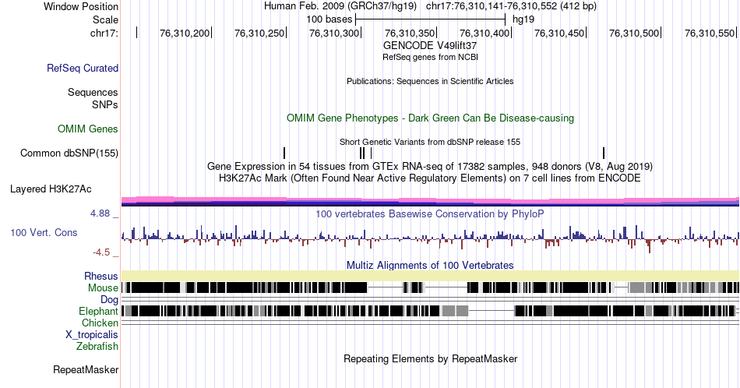740x388 pixels.
Task: Select the SNPs track label
Action: (105, 104)
